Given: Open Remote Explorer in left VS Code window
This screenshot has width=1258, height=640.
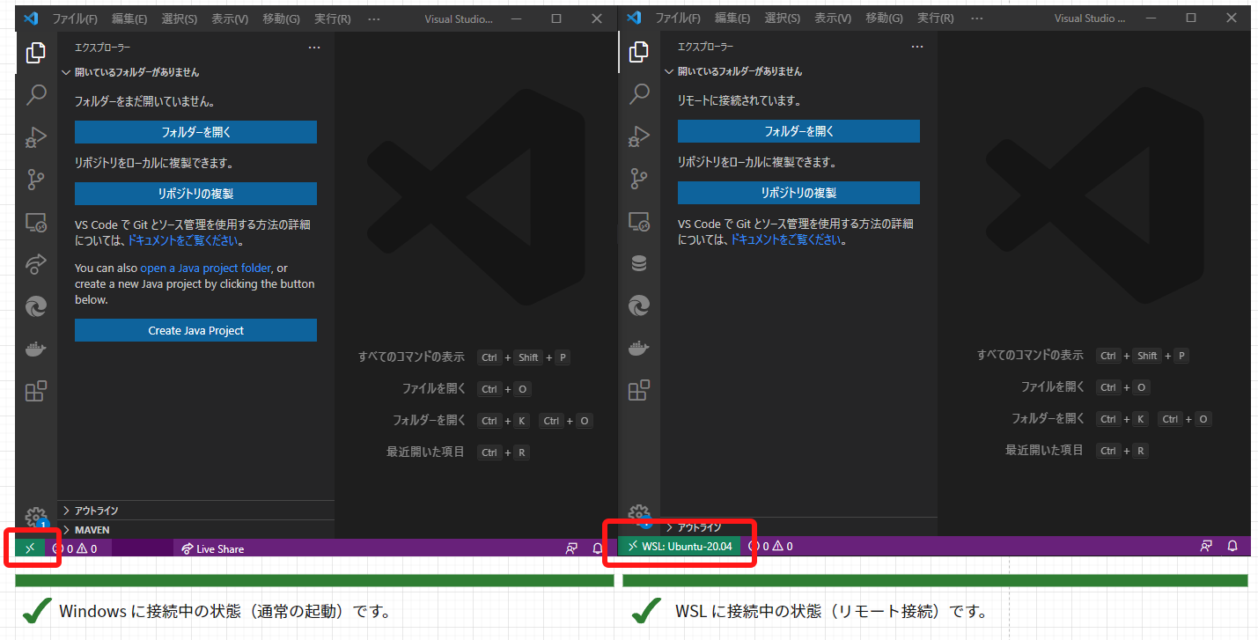Looking at the screenshot, I should (x=36, y=222).
